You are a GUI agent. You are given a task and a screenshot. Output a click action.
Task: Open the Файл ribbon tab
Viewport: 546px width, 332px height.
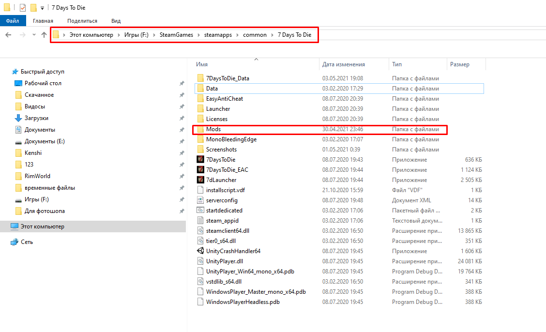[x=13, y=21]
